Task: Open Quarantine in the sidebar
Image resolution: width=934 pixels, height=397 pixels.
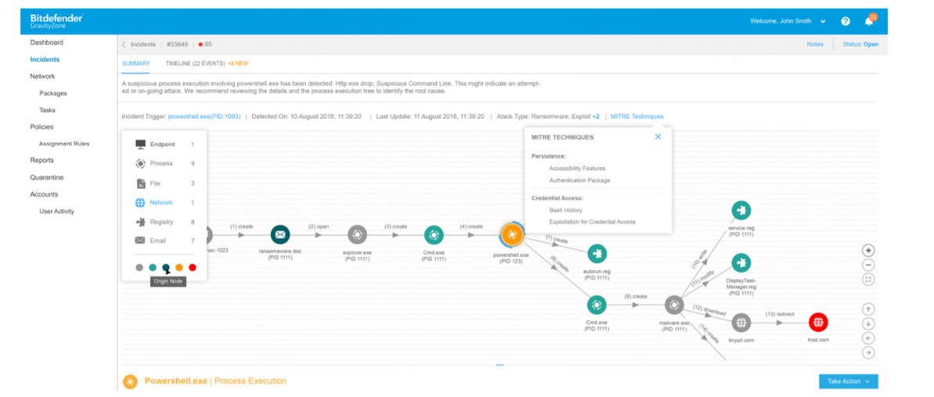Action: (46, 178)
